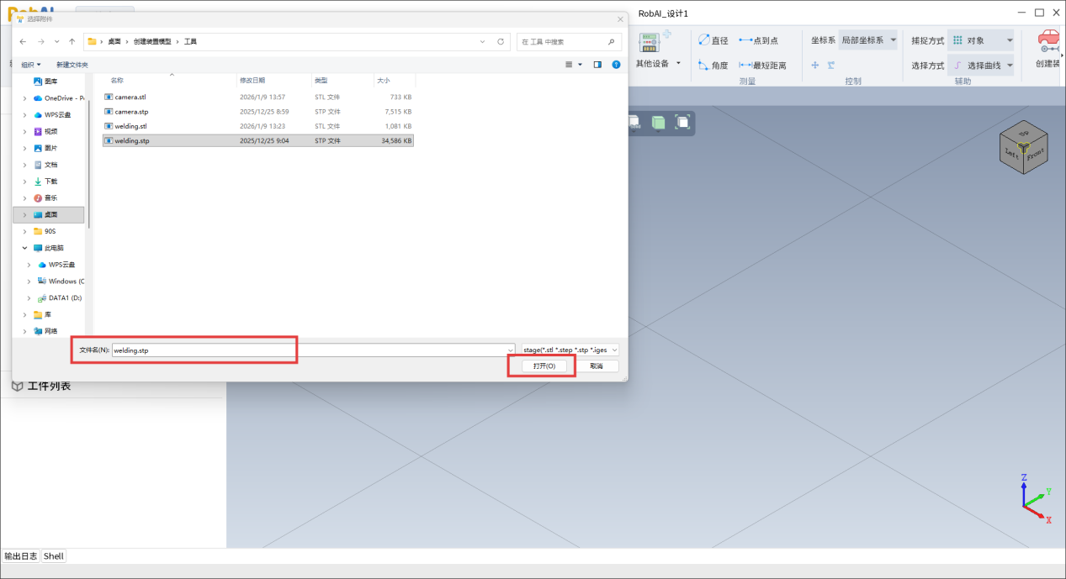Click the move-axes control icon
The height and width of the screenshot is (579, 1066).
click(814, 65)
